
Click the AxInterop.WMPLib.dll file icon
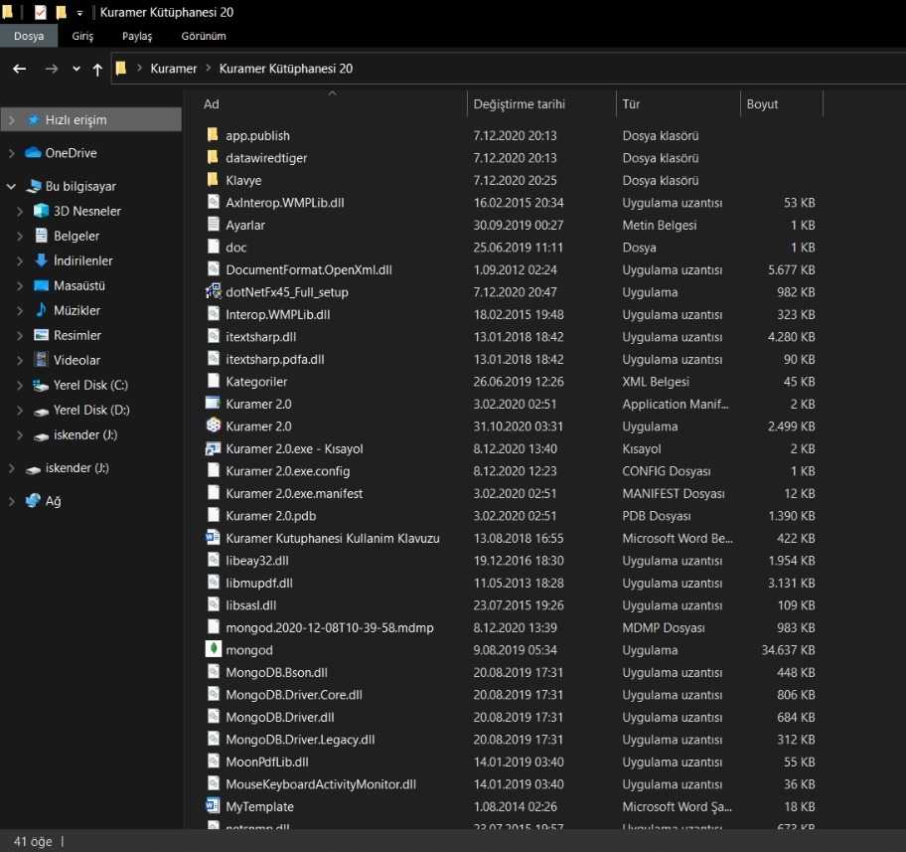[x=214, y=202]
